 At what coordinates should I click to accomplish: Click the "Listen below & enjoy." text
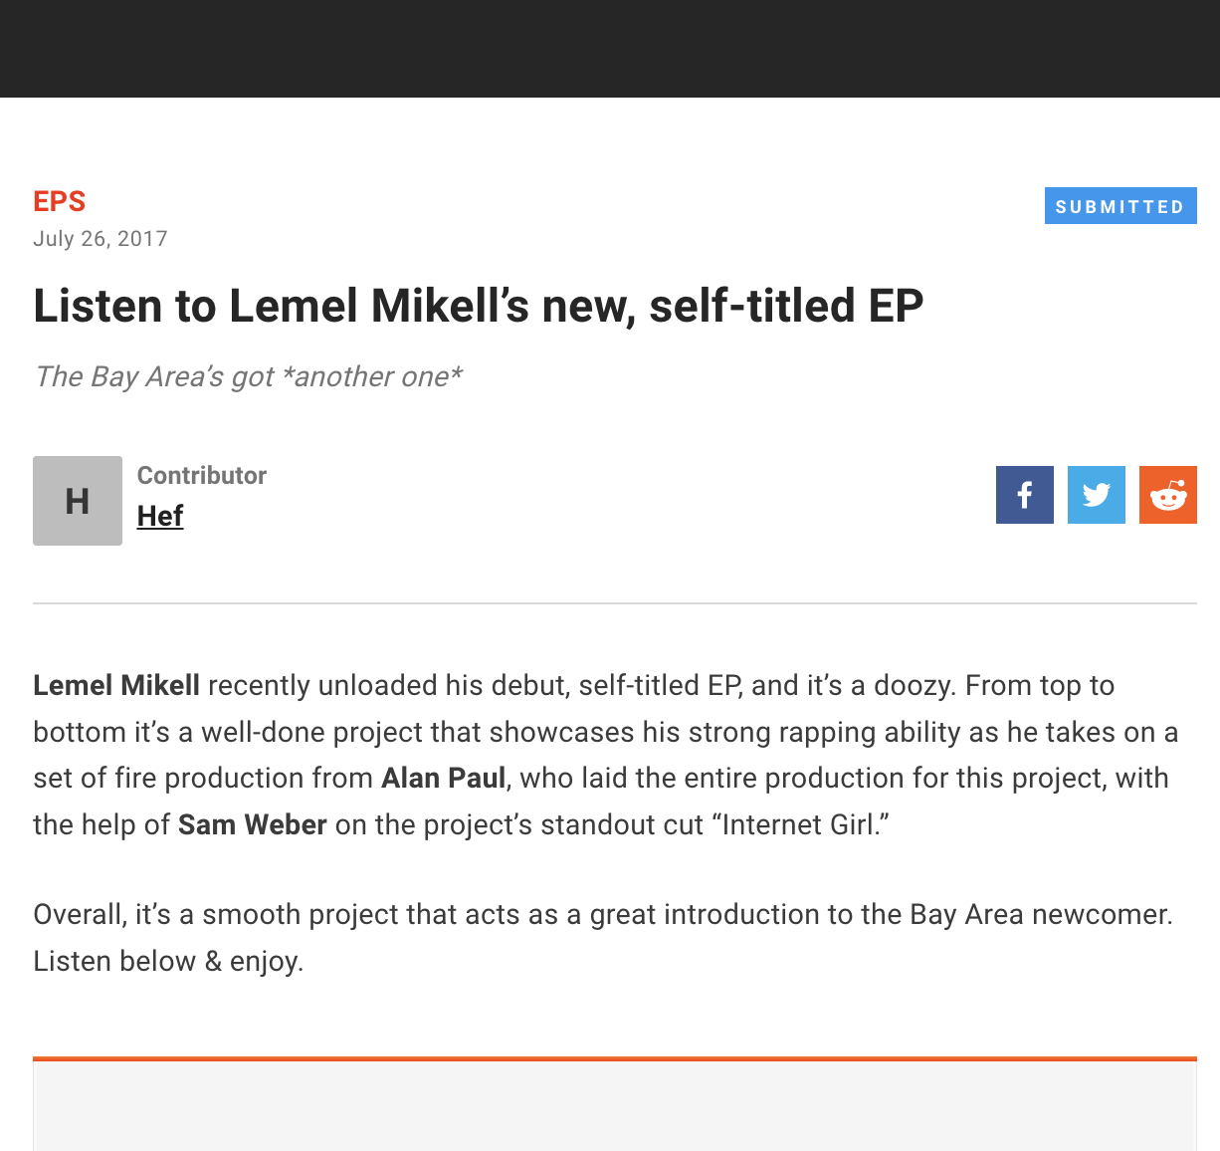coord(168,961)
